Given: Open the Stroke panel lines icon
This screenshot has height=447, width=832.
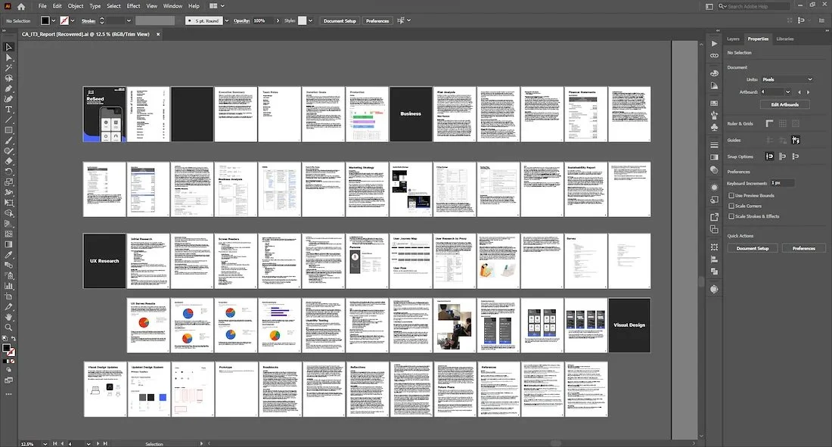Looking at the screenshot, I should pos(714,145).
